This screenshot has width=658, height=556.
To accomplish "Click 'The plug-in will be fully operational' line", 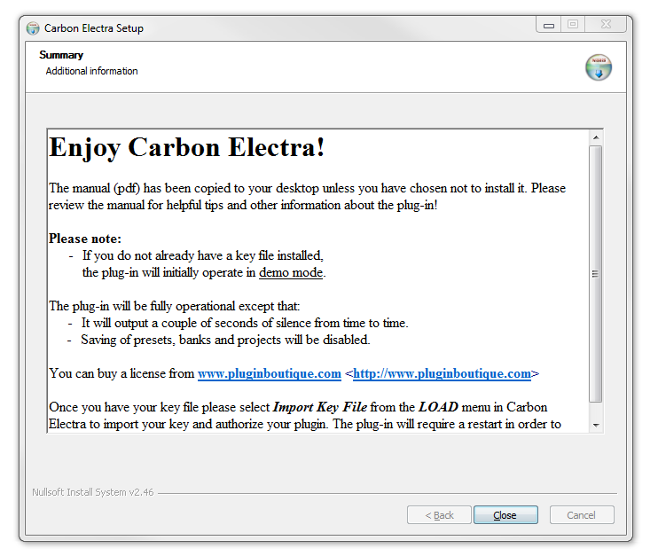I will tap(174, 306).
